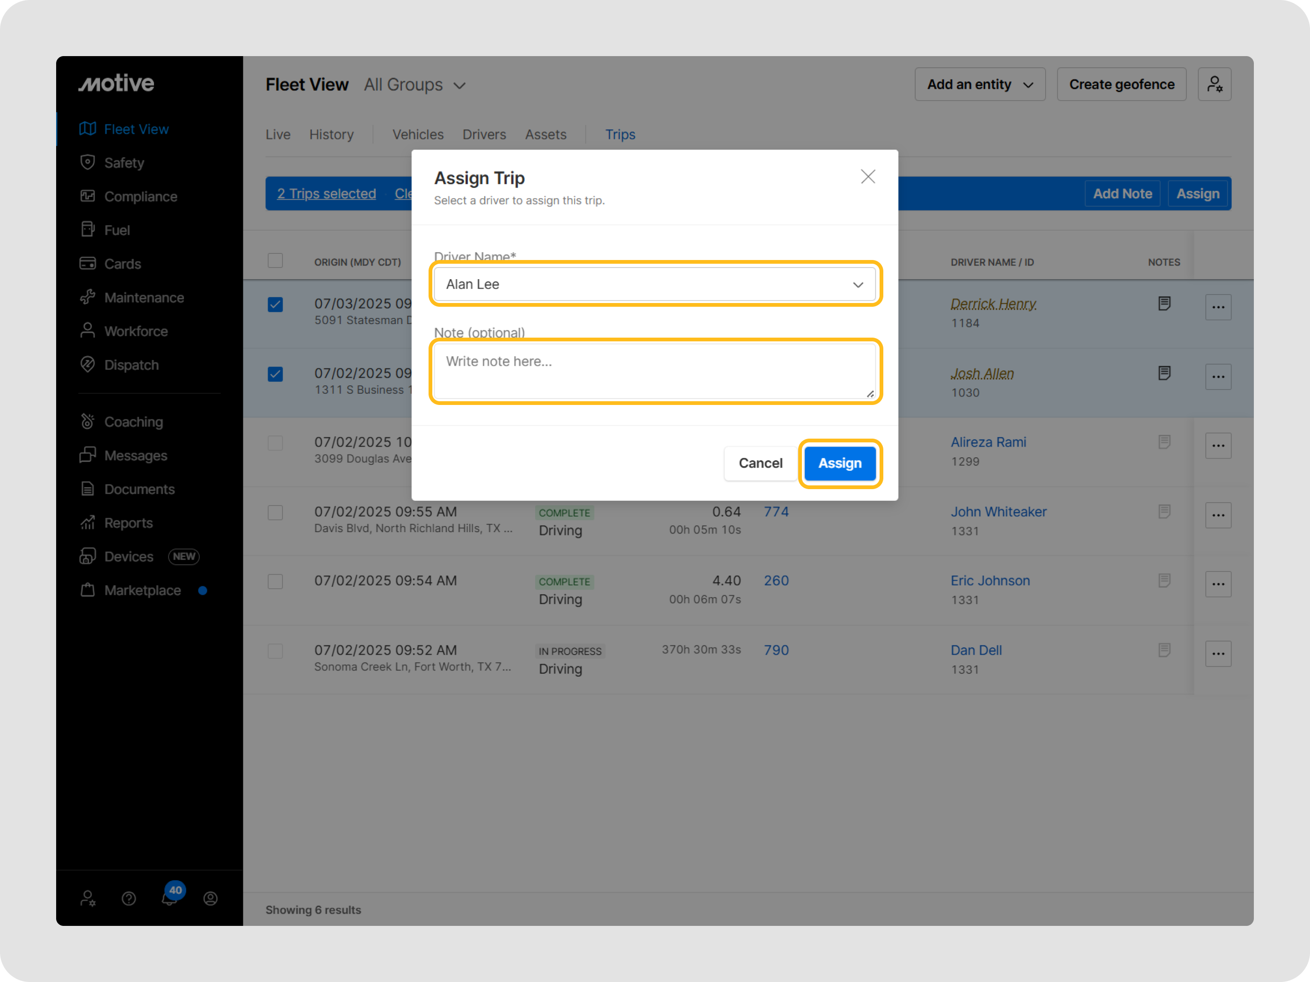Expand the Add an entity dropdown
This screenshot has height=982, width=1310.
point(980,85)
